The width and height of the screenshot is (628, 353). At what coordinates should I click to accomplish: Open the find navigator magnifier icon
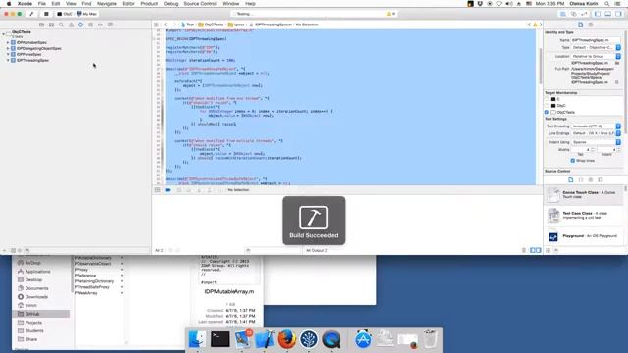coord(61,25)
